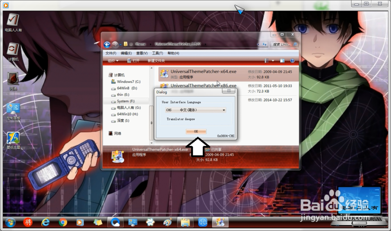The width and height of the screenshot is (391, 231).
Task: Close the language Dialog window
Action: (229, 91)
